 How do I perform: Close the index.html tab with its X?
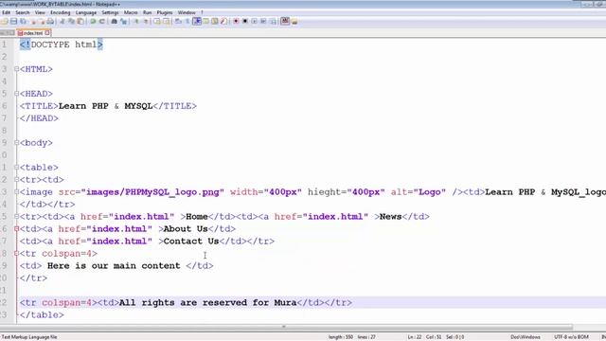click(47, 33)
